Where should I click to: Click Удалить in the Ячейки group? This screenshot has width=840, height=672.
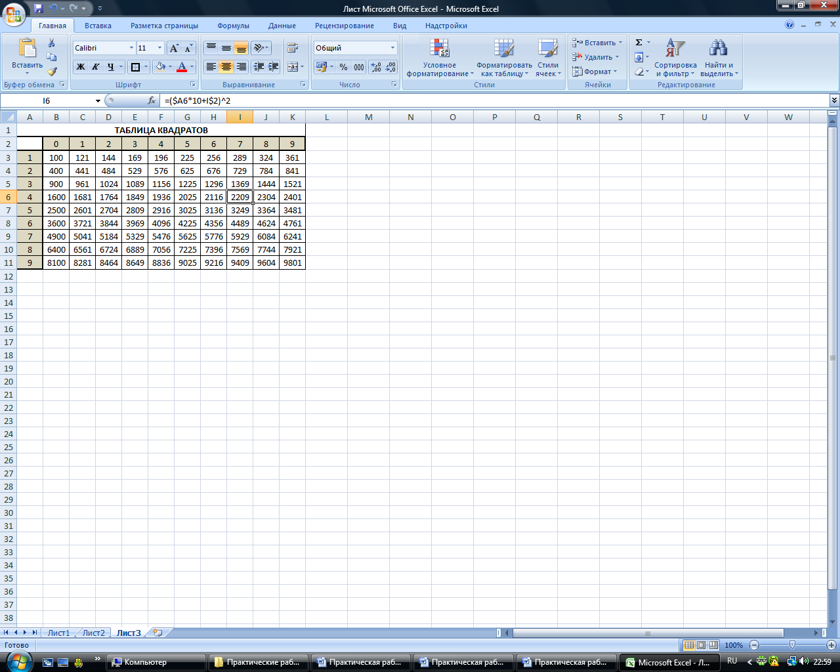[595, 57]
